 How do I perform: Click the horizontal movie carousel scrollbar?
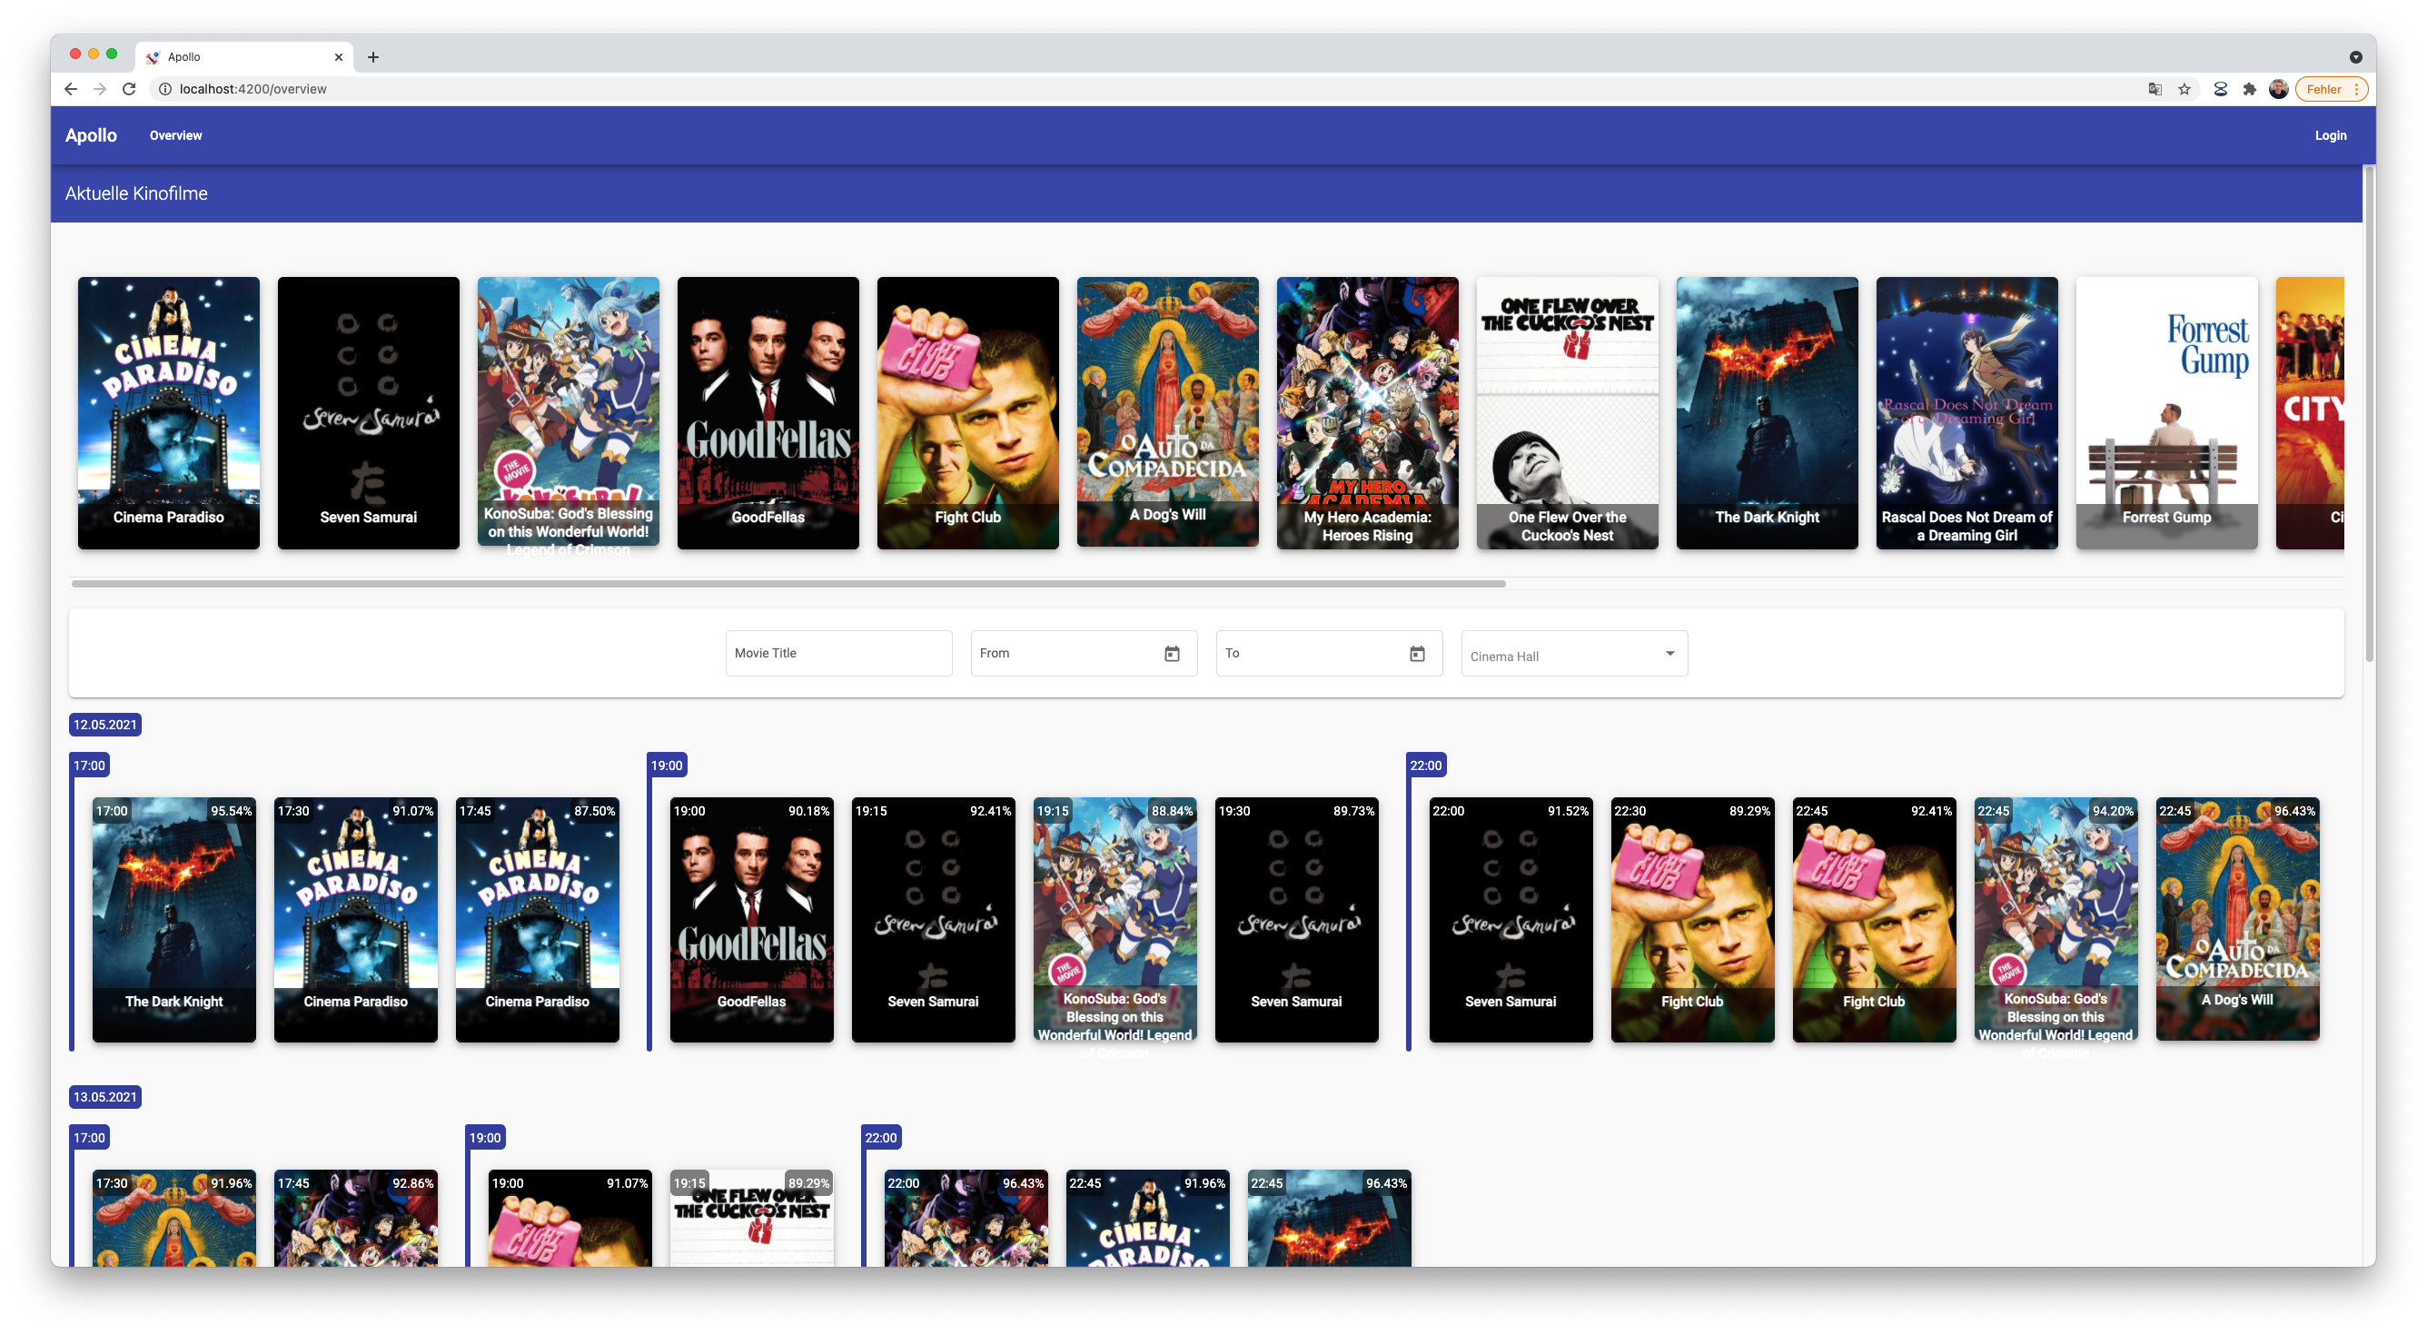pos(788,584)
